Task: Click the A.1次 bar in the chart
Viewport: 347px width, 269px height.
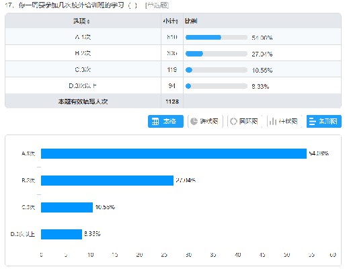Action: pos(173,153)
